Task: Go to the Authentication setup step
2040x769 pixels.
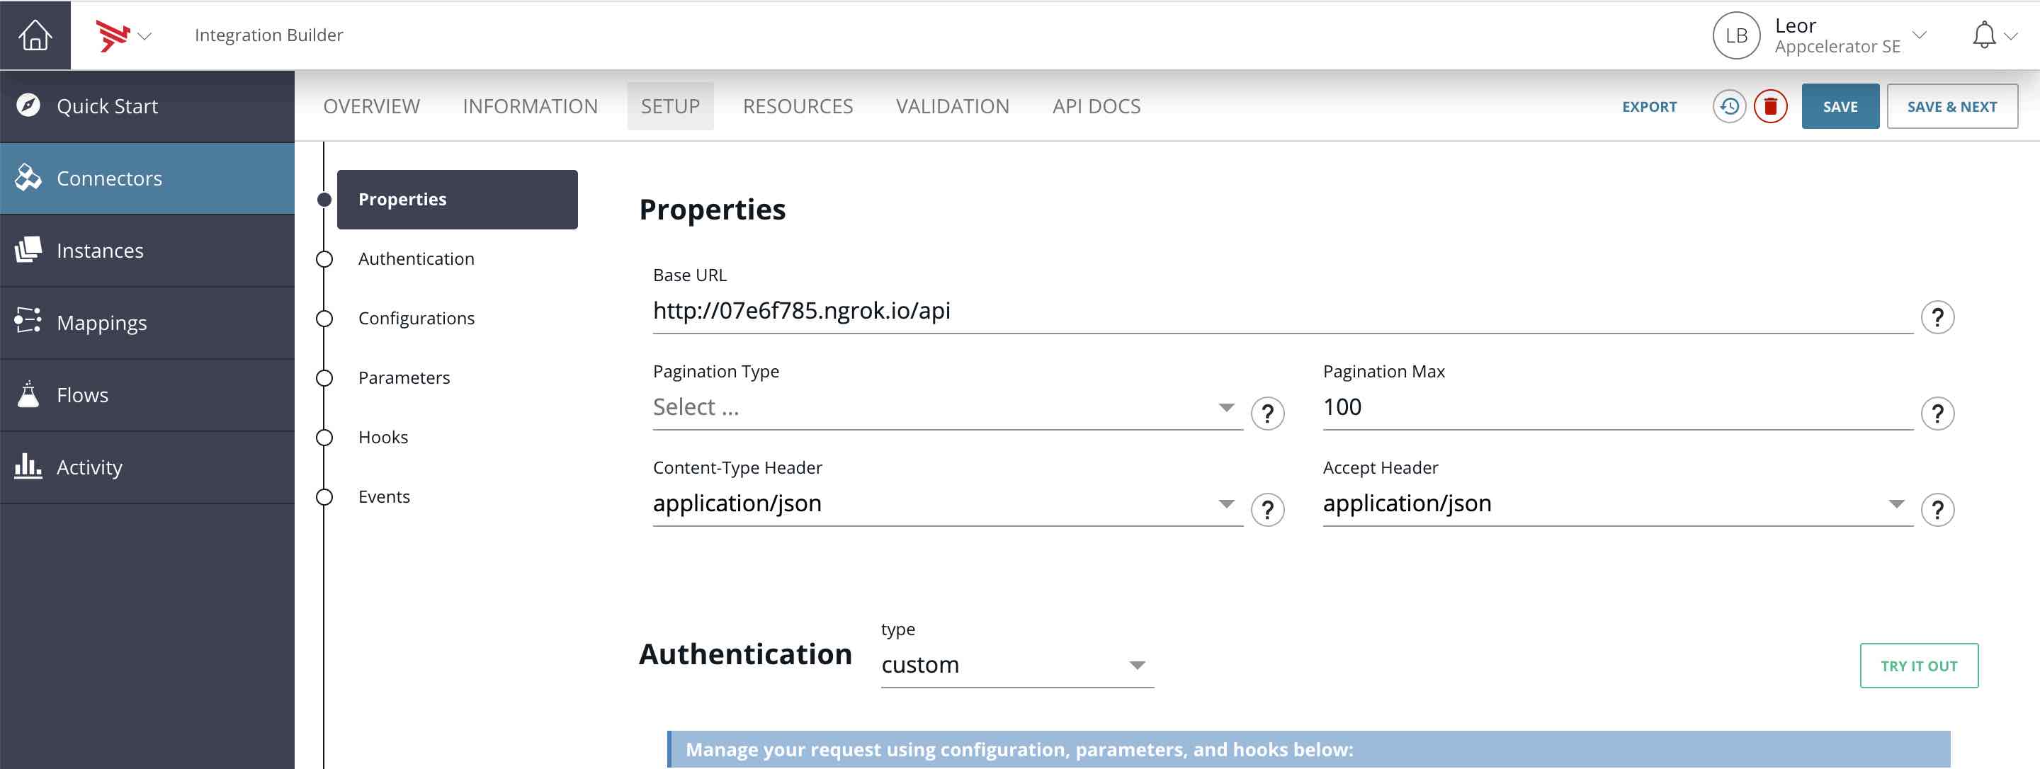Action: (416, 259)
